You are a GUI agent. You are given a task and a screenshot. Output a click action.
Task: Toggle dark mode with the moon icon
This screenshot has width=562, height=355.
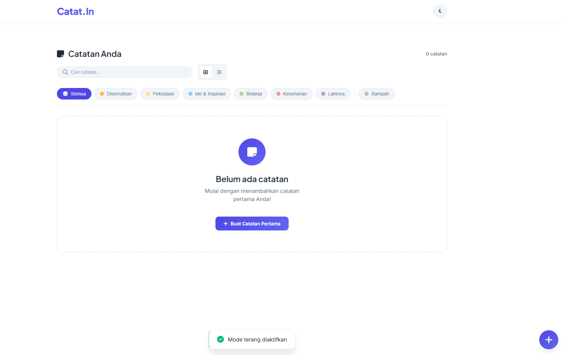pyautogui.click(x=440, y=11)
